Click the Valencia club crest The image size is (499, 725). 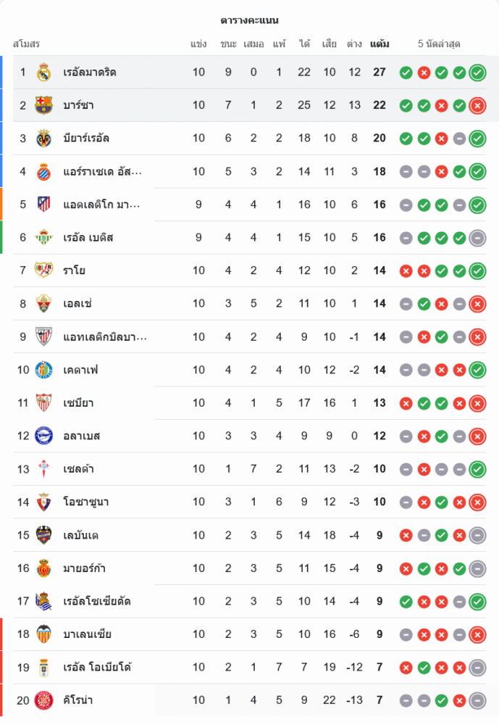[43, 634]
